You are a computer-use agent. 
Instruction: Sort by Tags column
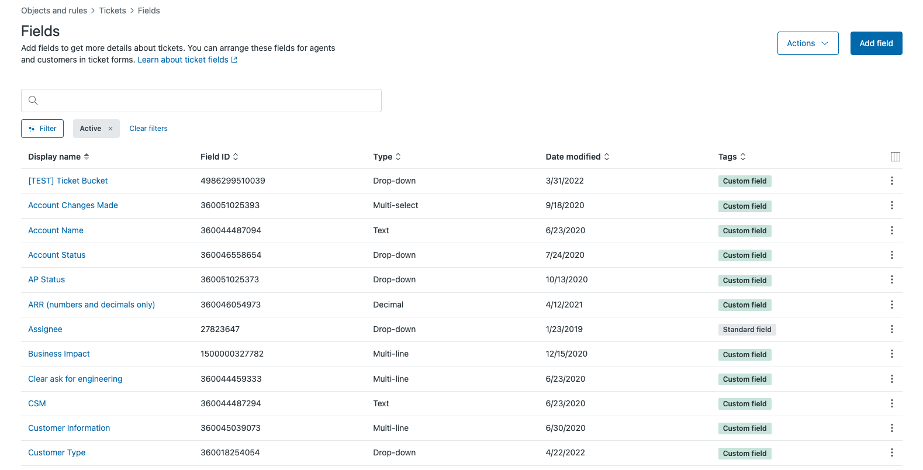pos(732,157)
